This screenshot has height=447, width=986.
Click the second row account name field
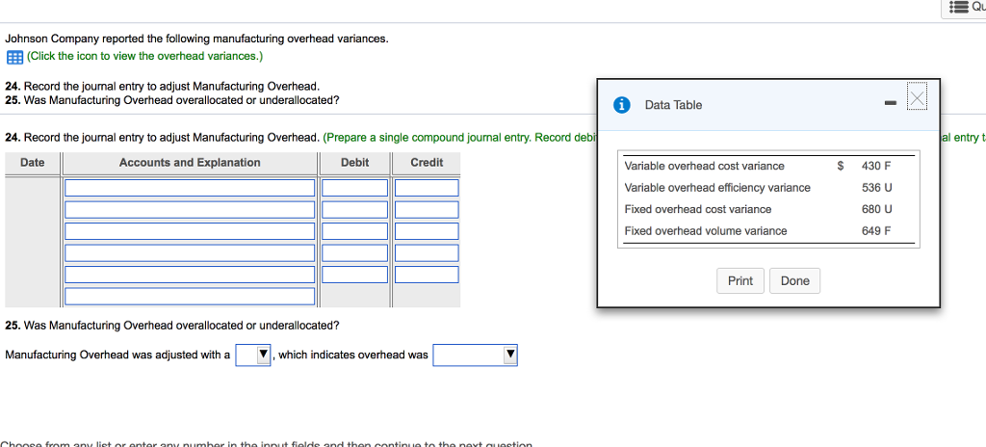click(190, 210)
